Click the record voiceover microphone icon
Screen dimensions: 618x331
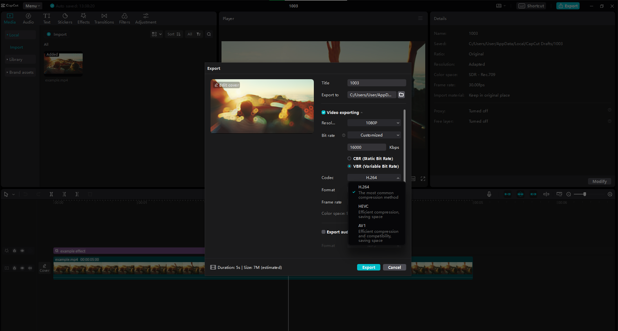click(x=489, y=194)
